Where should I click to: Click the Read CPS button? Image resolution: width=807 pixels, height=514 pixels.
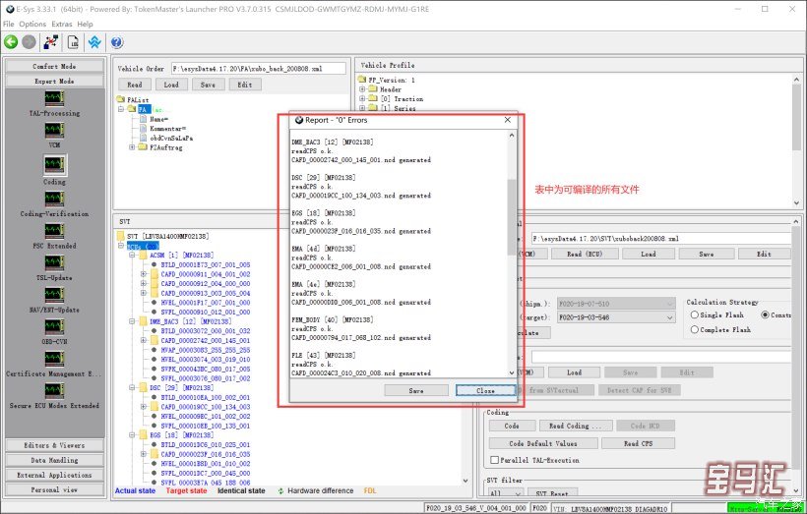pos(638,443)
